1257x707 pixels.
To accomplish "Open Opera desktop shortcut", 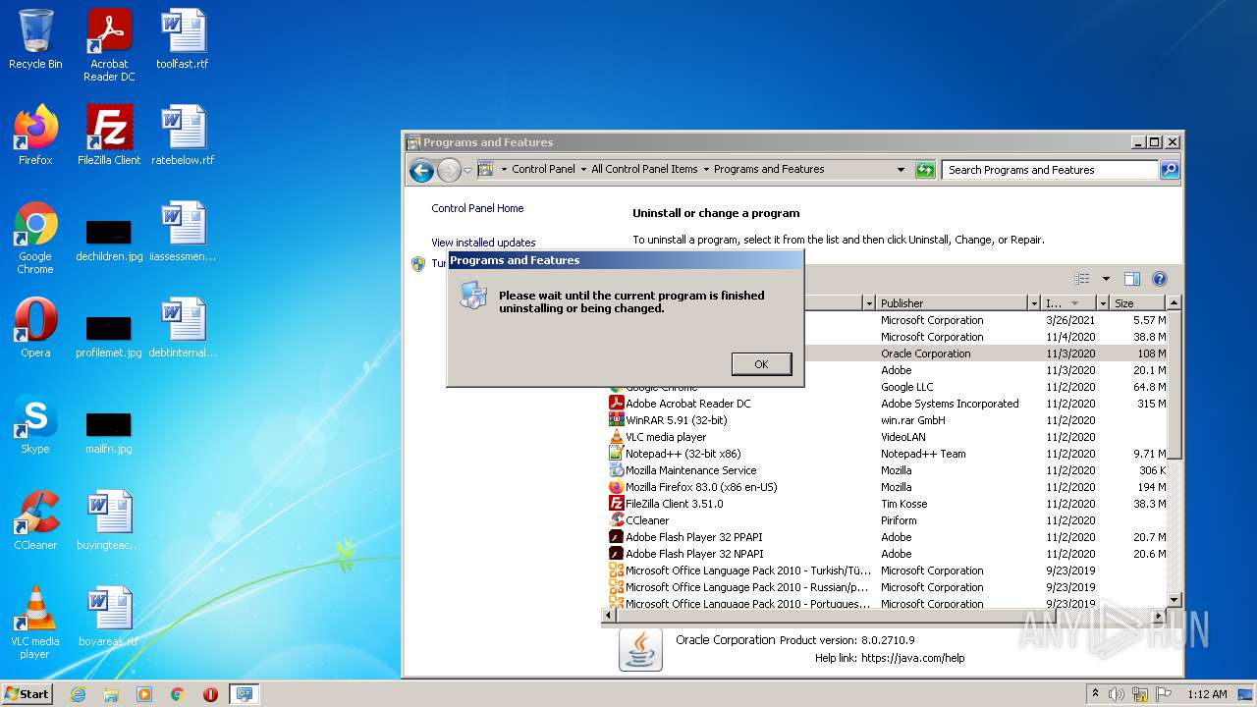I will click(x=35, y=328).
